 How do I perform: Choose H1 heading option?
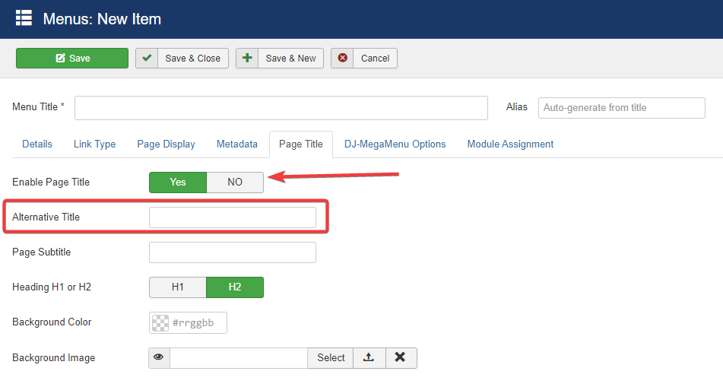[178, 287]
